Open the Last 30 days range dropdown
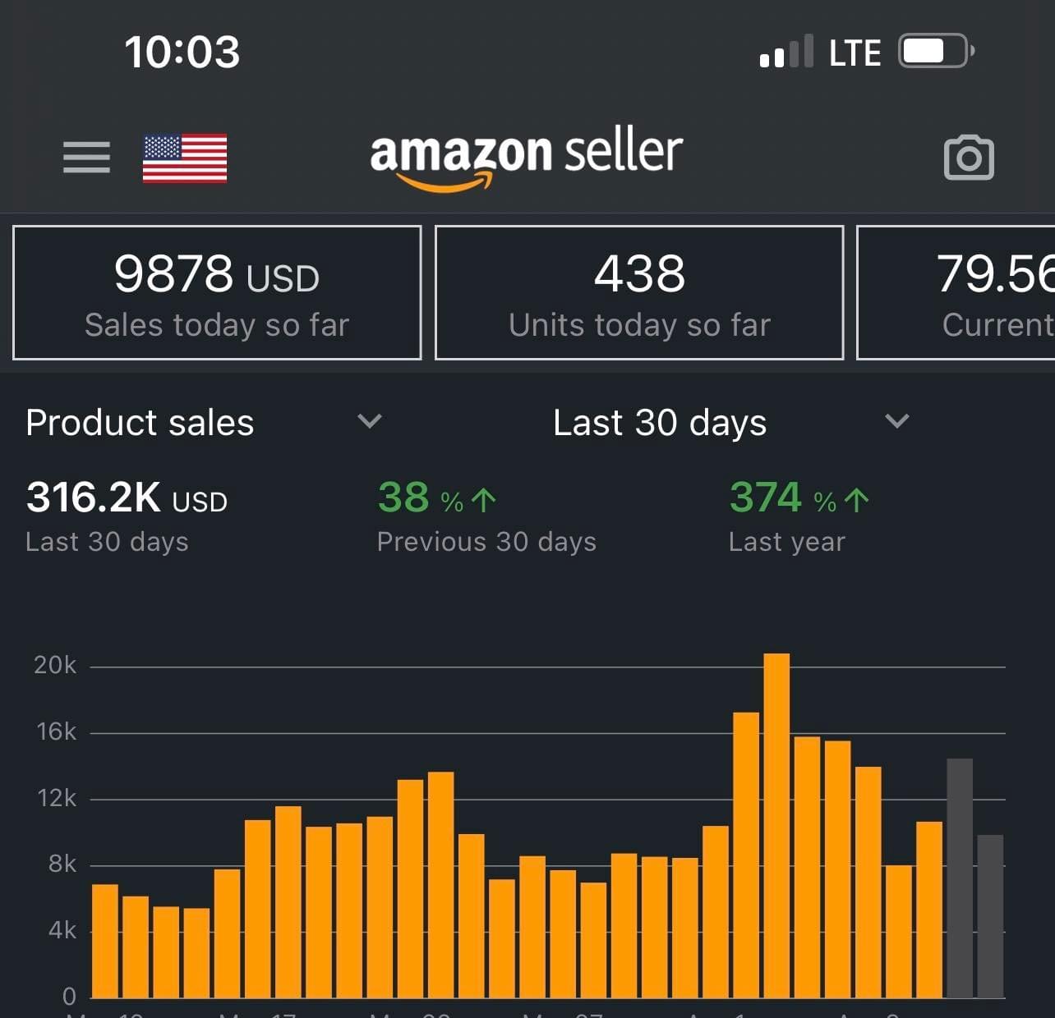 tap(896, 422)
